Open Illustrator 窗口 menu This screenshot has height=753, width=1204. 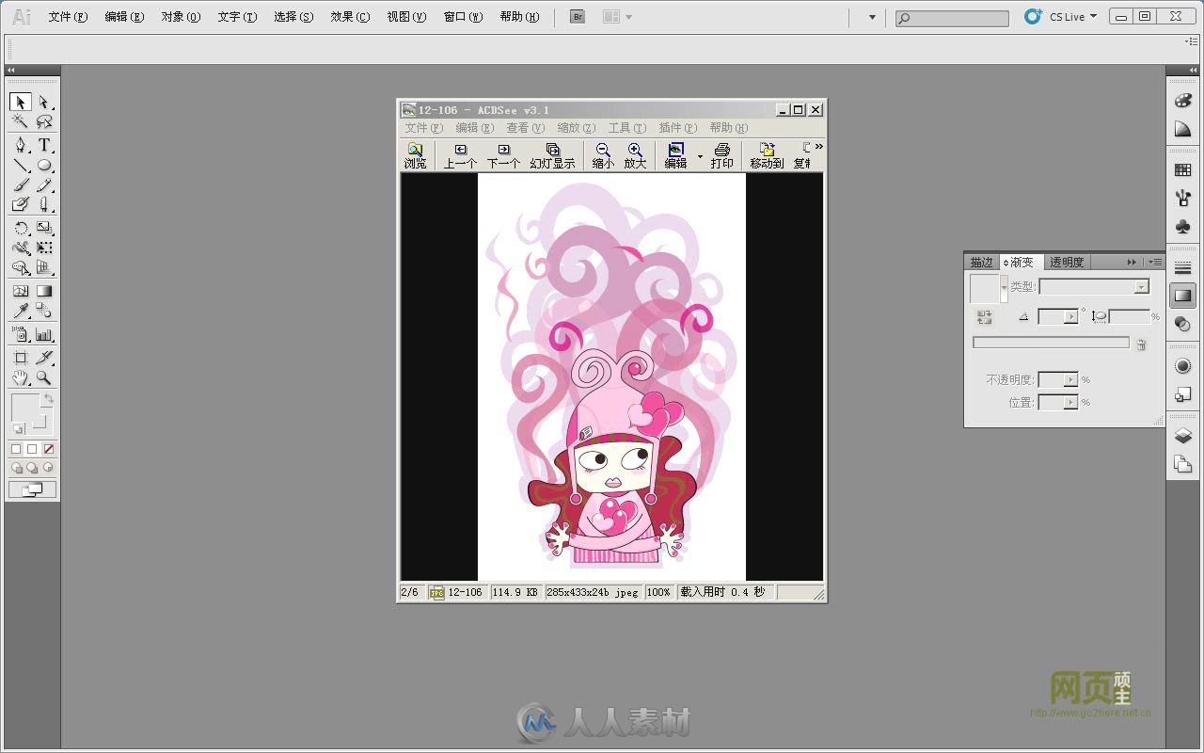[463, 17]
